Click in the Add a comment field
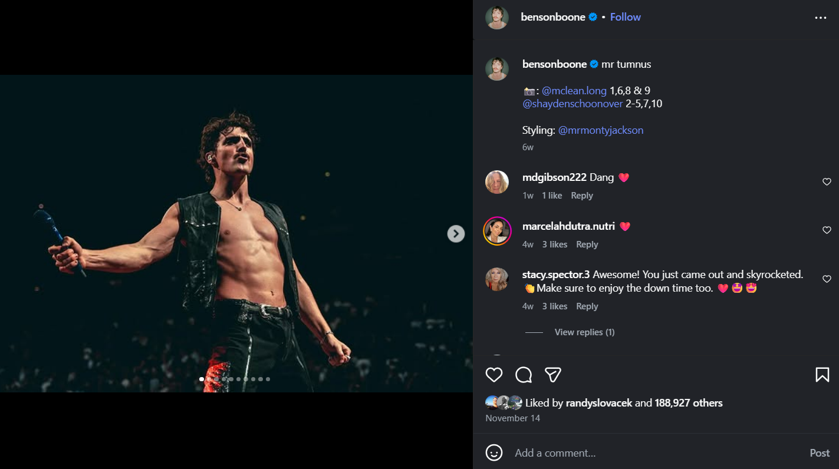The height and width of the screenshot is (469, 839). 649,453
